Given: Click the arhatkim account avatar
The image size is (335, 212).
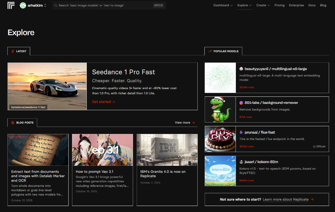Looking at the screenshot, I should click(23, 5).
